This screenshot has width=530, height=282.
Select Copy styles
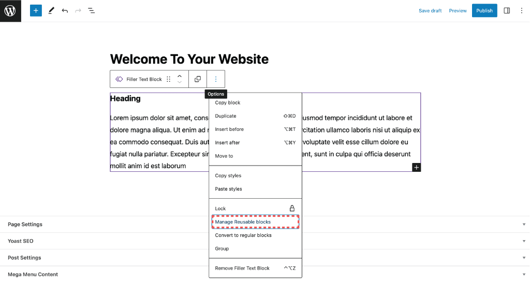point(255,175)
